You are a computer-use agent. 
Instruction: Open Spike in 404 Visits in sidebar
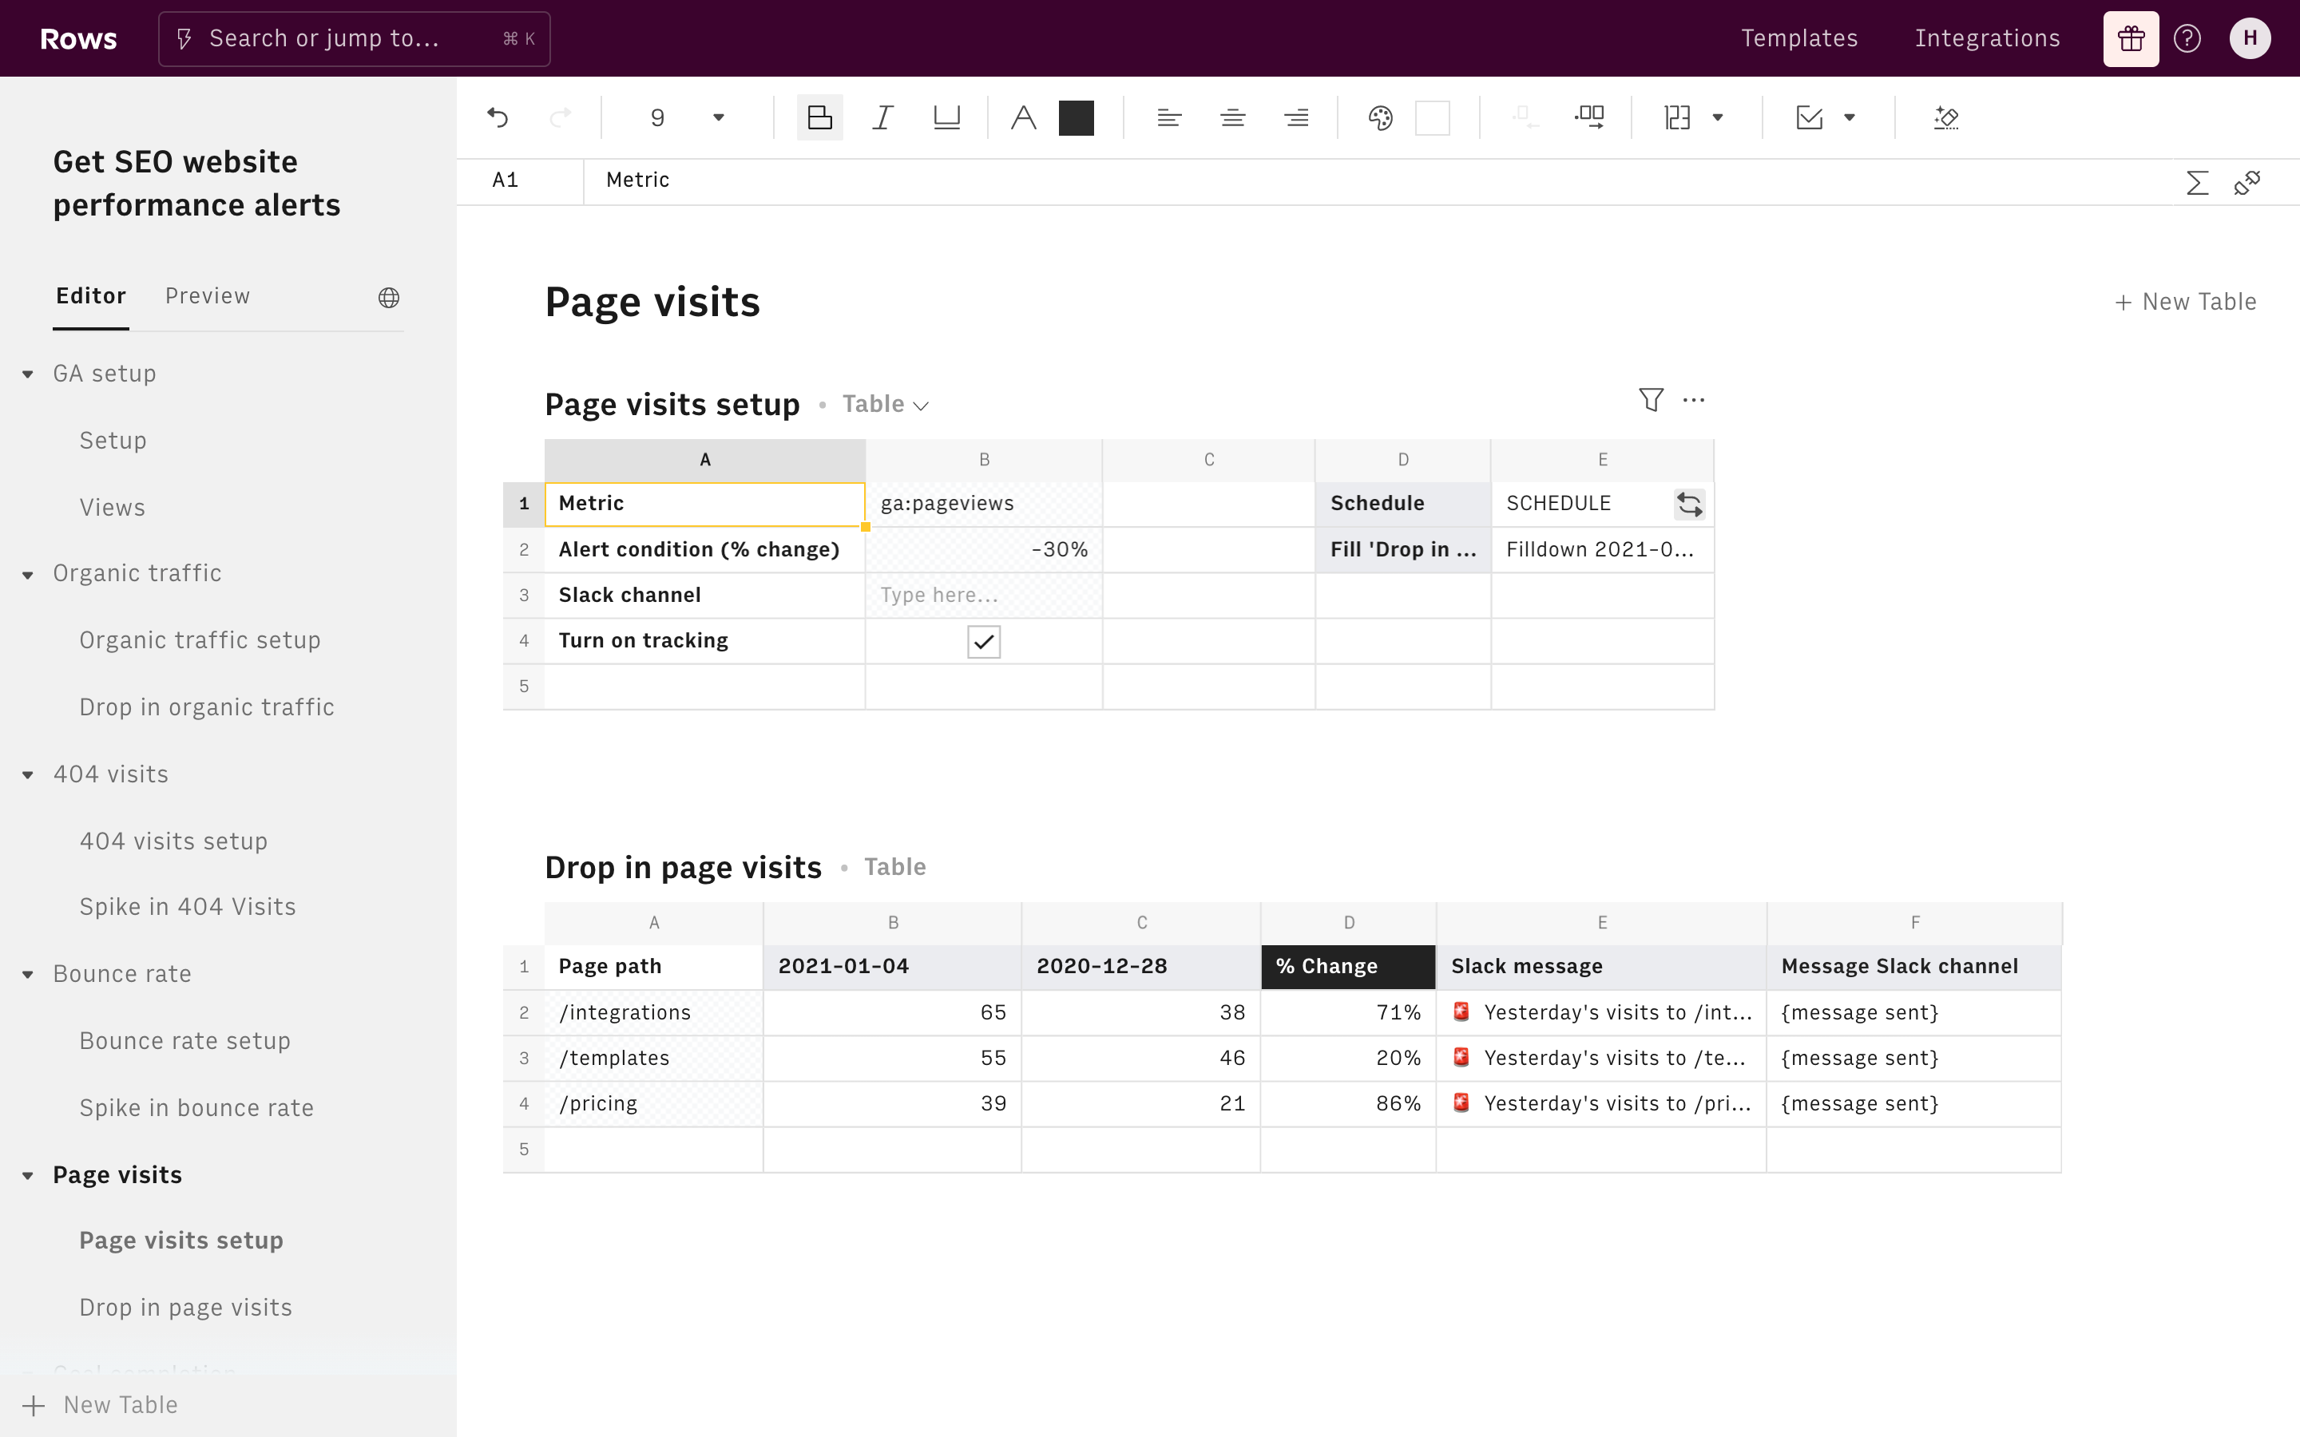(x=187, y=907)
